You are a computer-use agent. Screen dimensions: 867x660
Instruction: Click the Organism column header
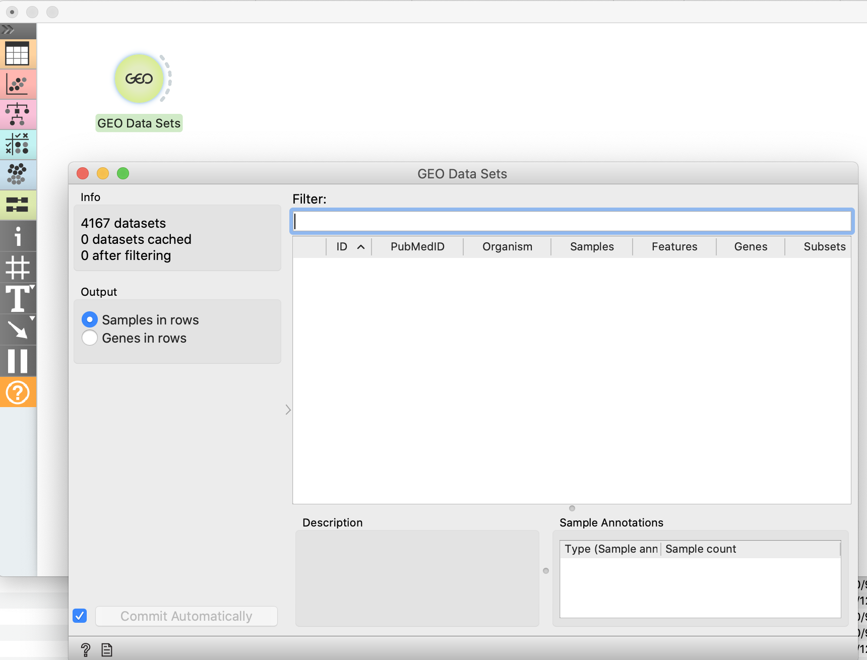(x=507, y=246)
